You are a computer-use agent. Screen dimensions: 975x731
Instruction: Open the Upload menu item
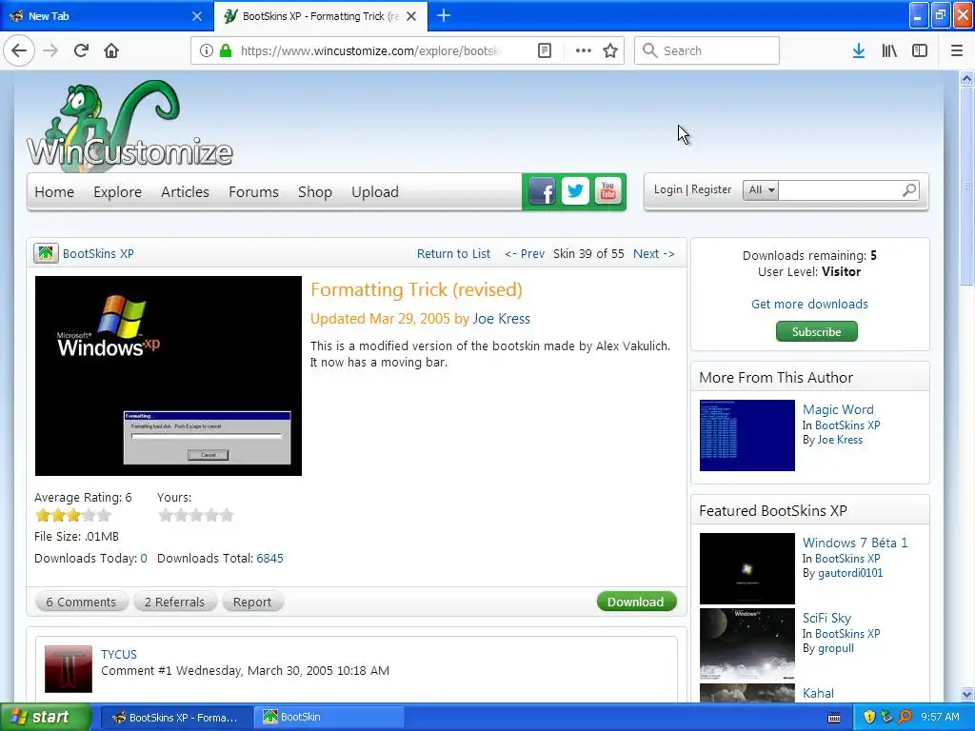click(x=374, y=191)
